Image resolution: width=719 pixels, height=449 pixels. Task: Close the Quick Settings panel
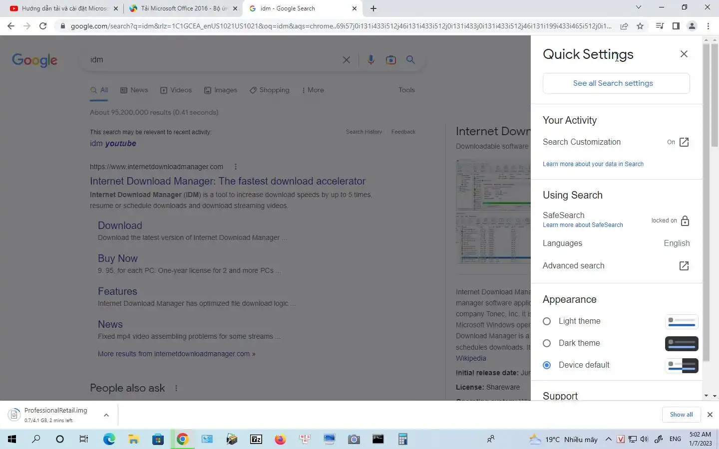684,54
